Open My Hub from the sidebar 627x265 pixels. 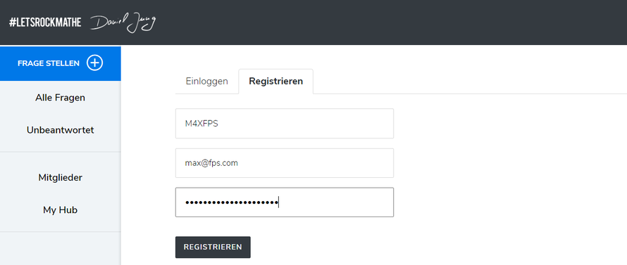click(60, 209)
